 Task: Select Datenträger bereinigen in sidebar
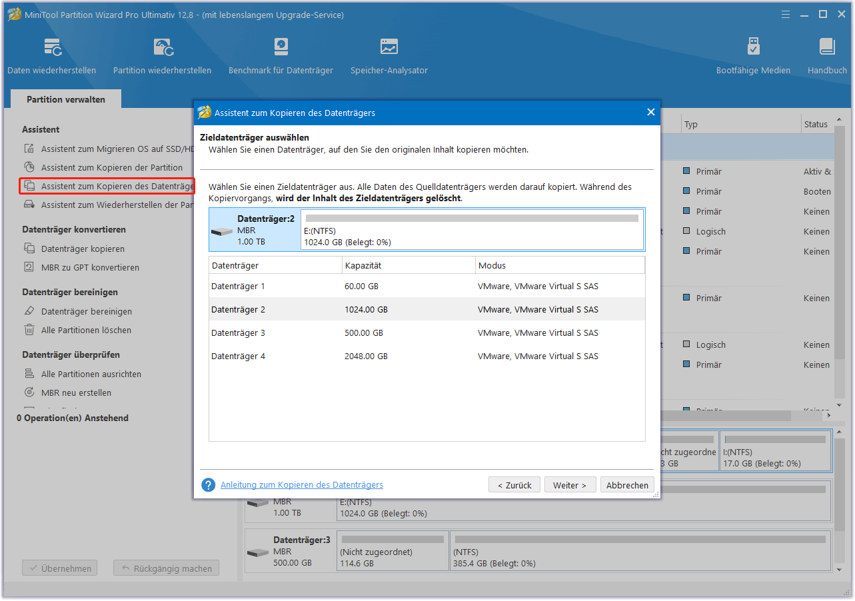(x=78, y=311)
